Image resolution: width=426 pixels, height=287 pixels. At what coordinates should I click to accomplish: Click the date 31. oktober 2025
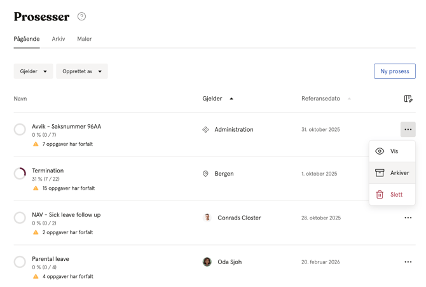320,129
